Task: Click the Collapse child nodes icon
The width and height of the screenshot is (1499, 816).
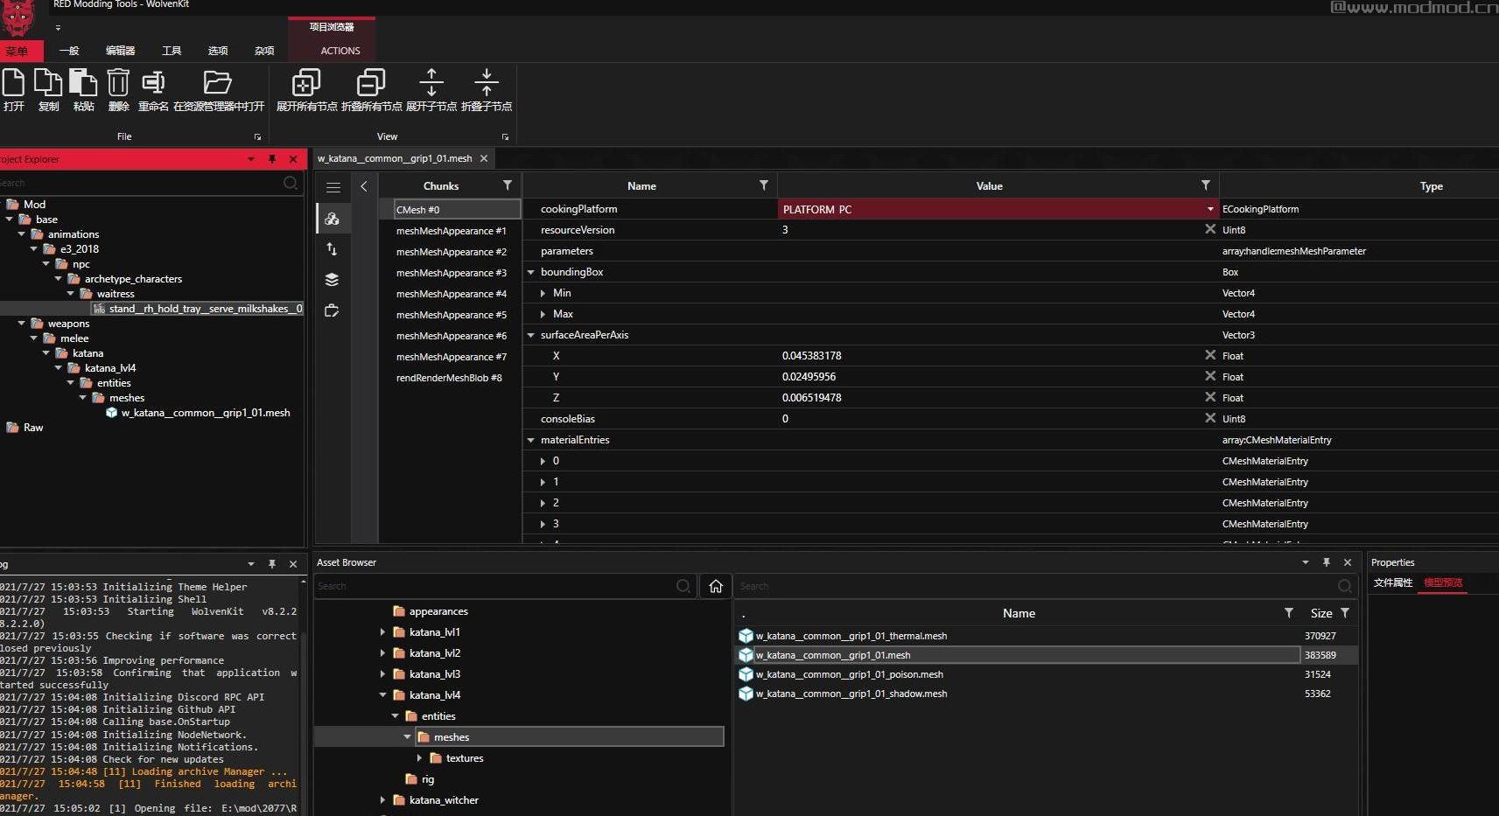Action: click(487, 82)
